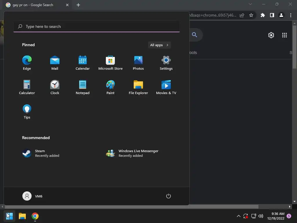
Task: Launch the Calculator app
Action: 27,87
